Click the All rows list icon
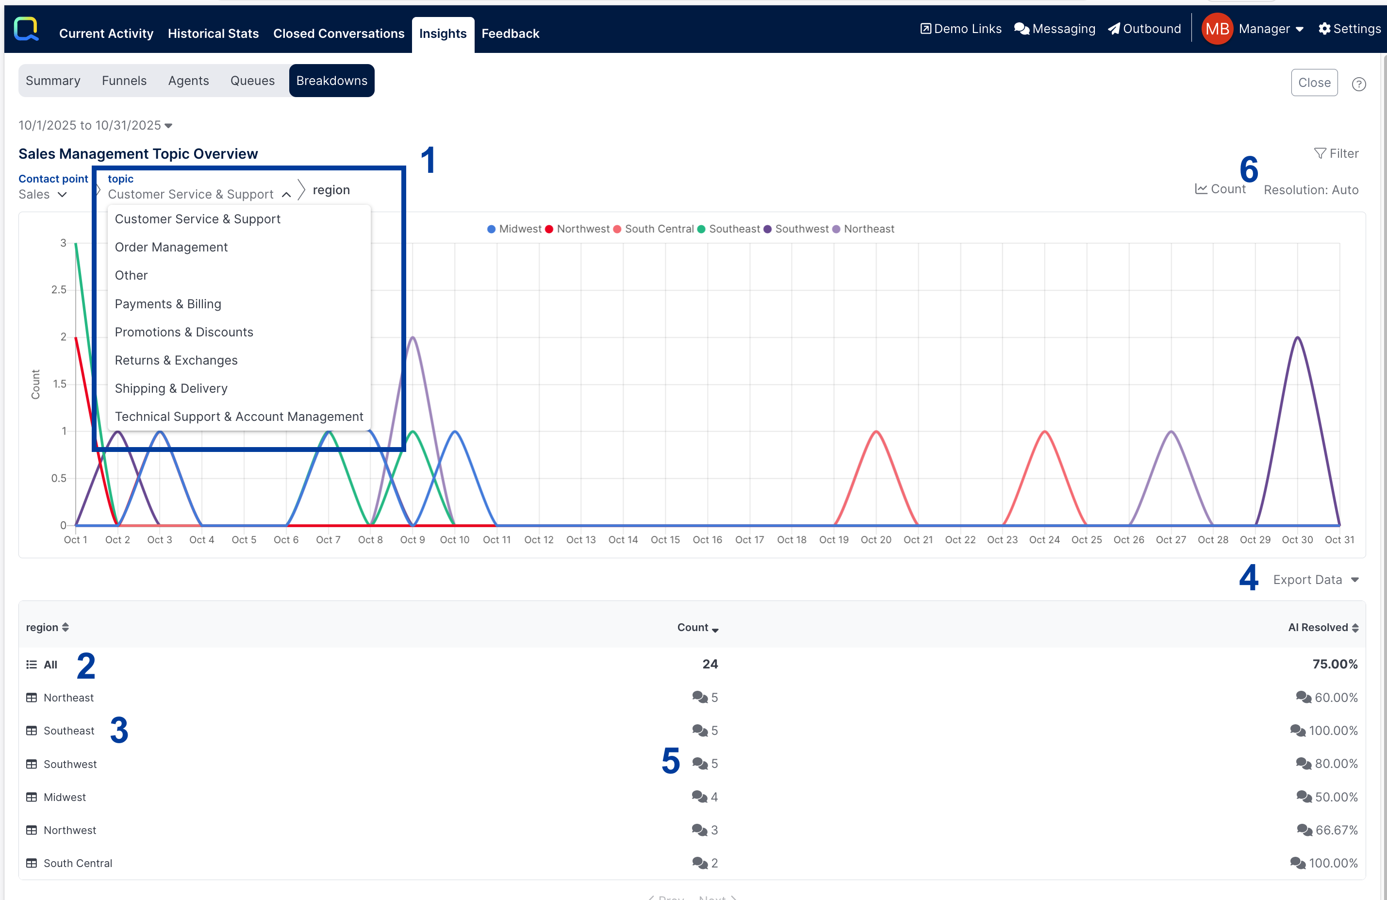 pos(32,665)
